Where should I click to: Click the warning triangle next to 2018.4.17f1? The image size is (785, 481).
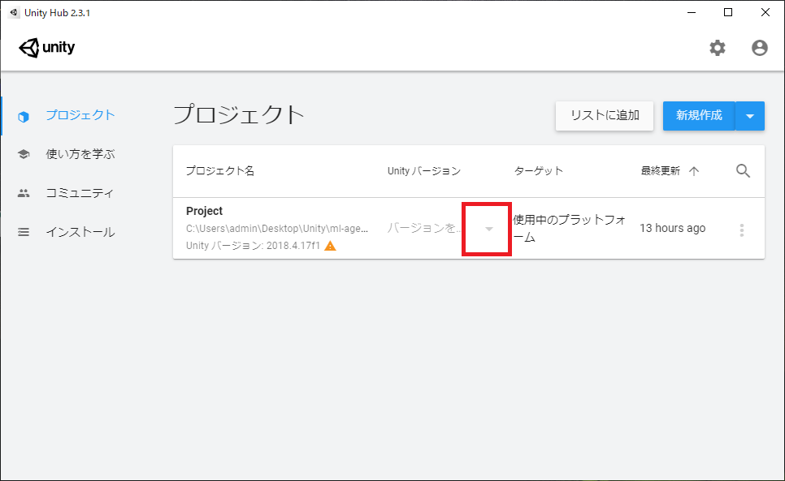coord(330,246)
